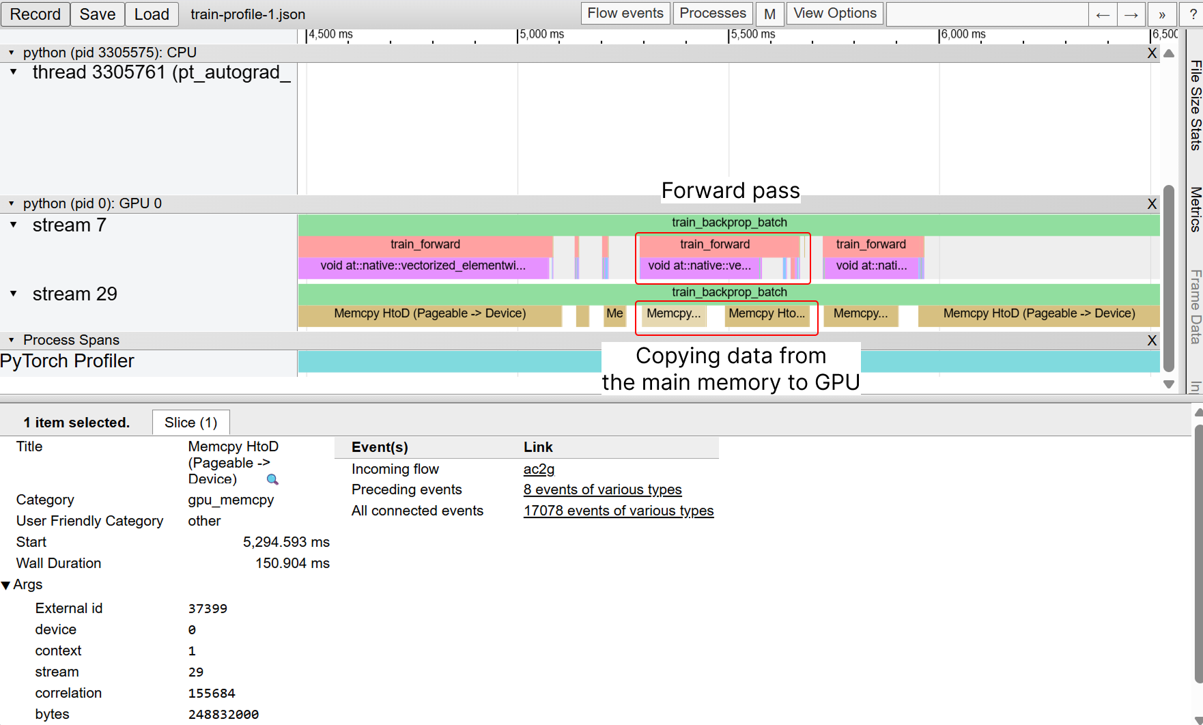Open the View Options menu
Viewport: 1203px width, 725px height.
point(835,13)
